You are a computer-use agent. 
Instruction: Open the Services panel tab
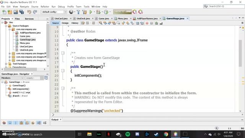(29, 19)
